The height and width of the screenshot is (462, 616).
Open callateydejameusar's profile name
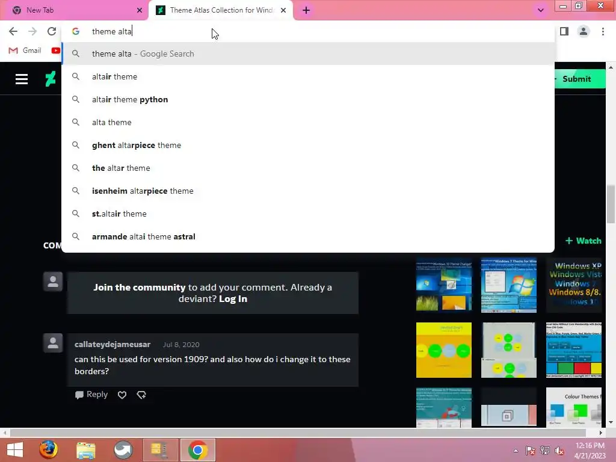pos(112,345)
